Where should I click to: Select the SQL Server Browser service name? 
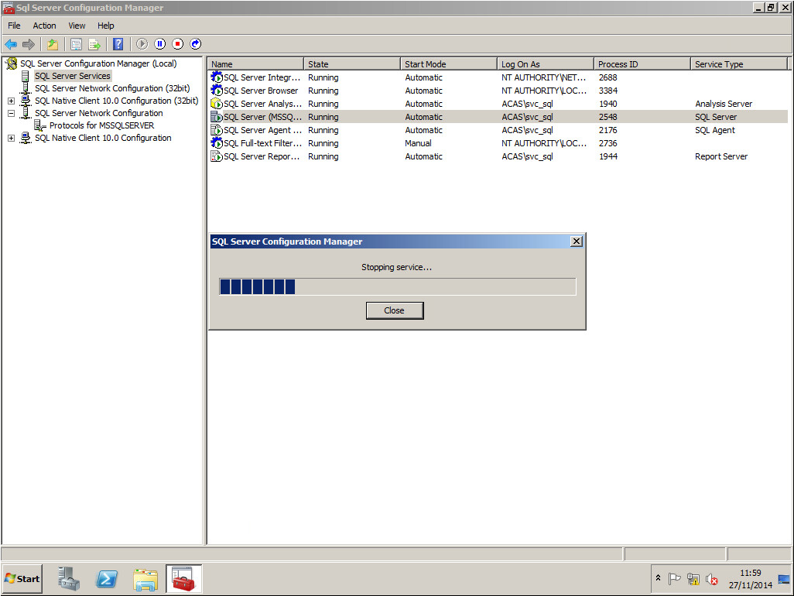point(262,91)
